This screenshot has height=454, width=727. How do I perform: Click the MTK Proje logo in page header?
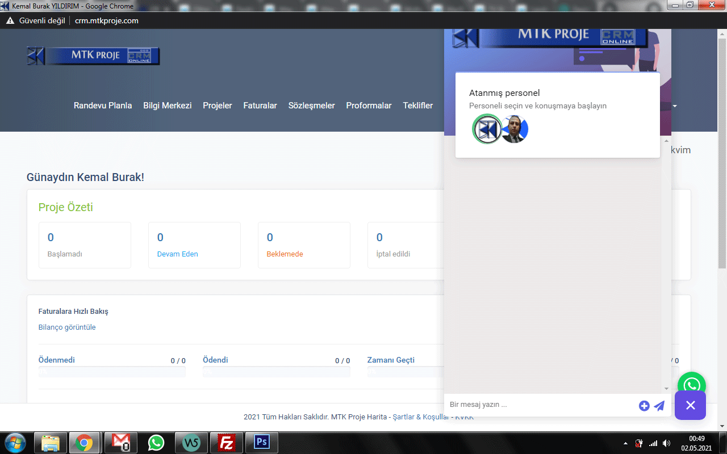pos(93,56)
